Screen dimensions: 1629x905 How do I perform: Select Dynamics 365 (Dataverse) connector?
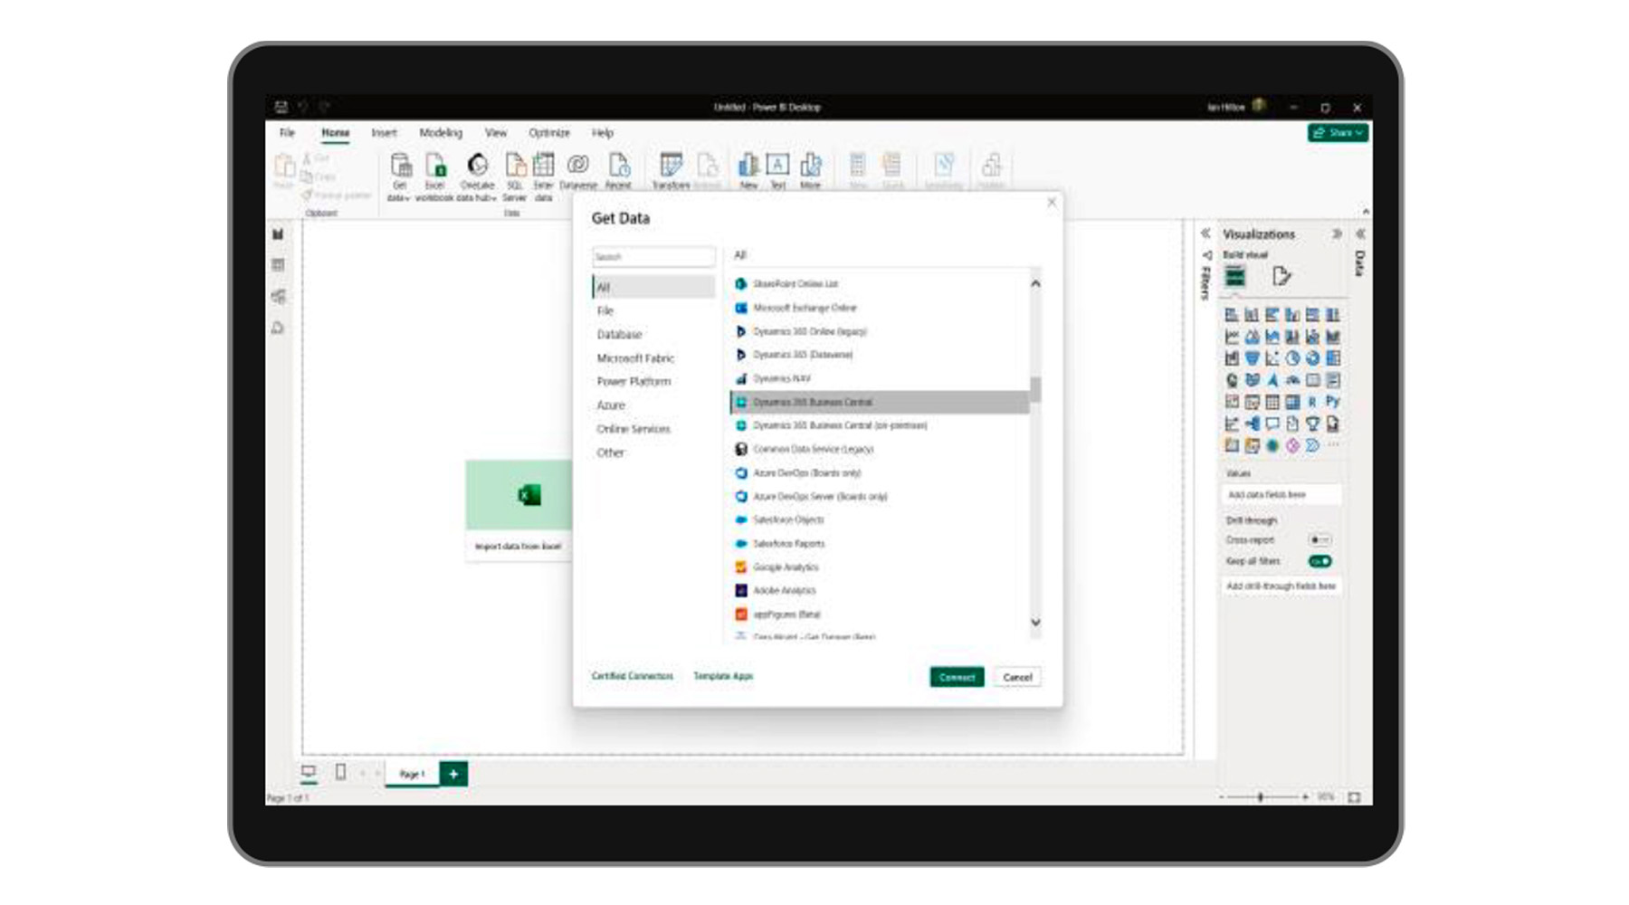point(880,355)
